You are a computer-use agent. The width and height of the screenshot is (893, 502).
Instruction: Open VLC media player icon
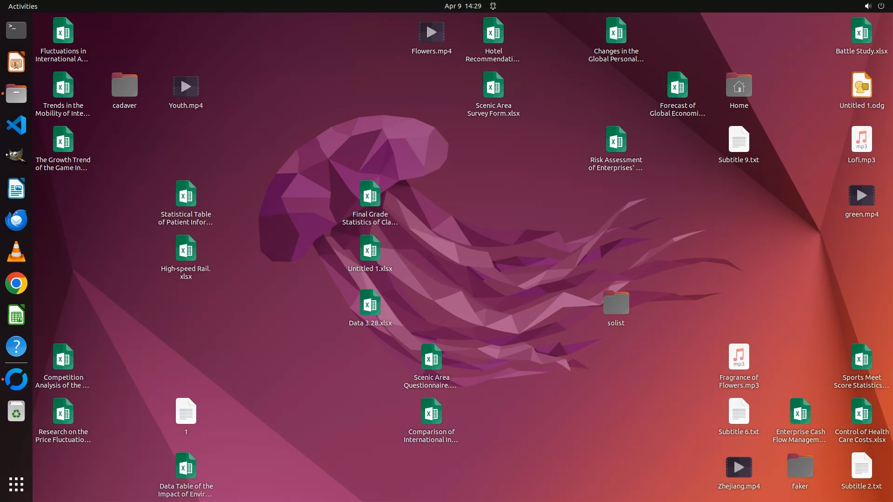tap(16, 252)
